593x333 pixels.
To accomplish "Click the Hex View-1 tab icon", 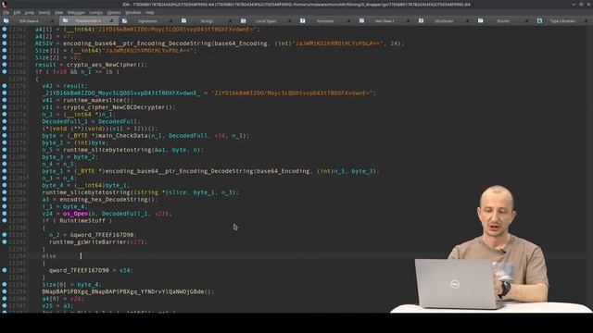I will tap(362, 20).
